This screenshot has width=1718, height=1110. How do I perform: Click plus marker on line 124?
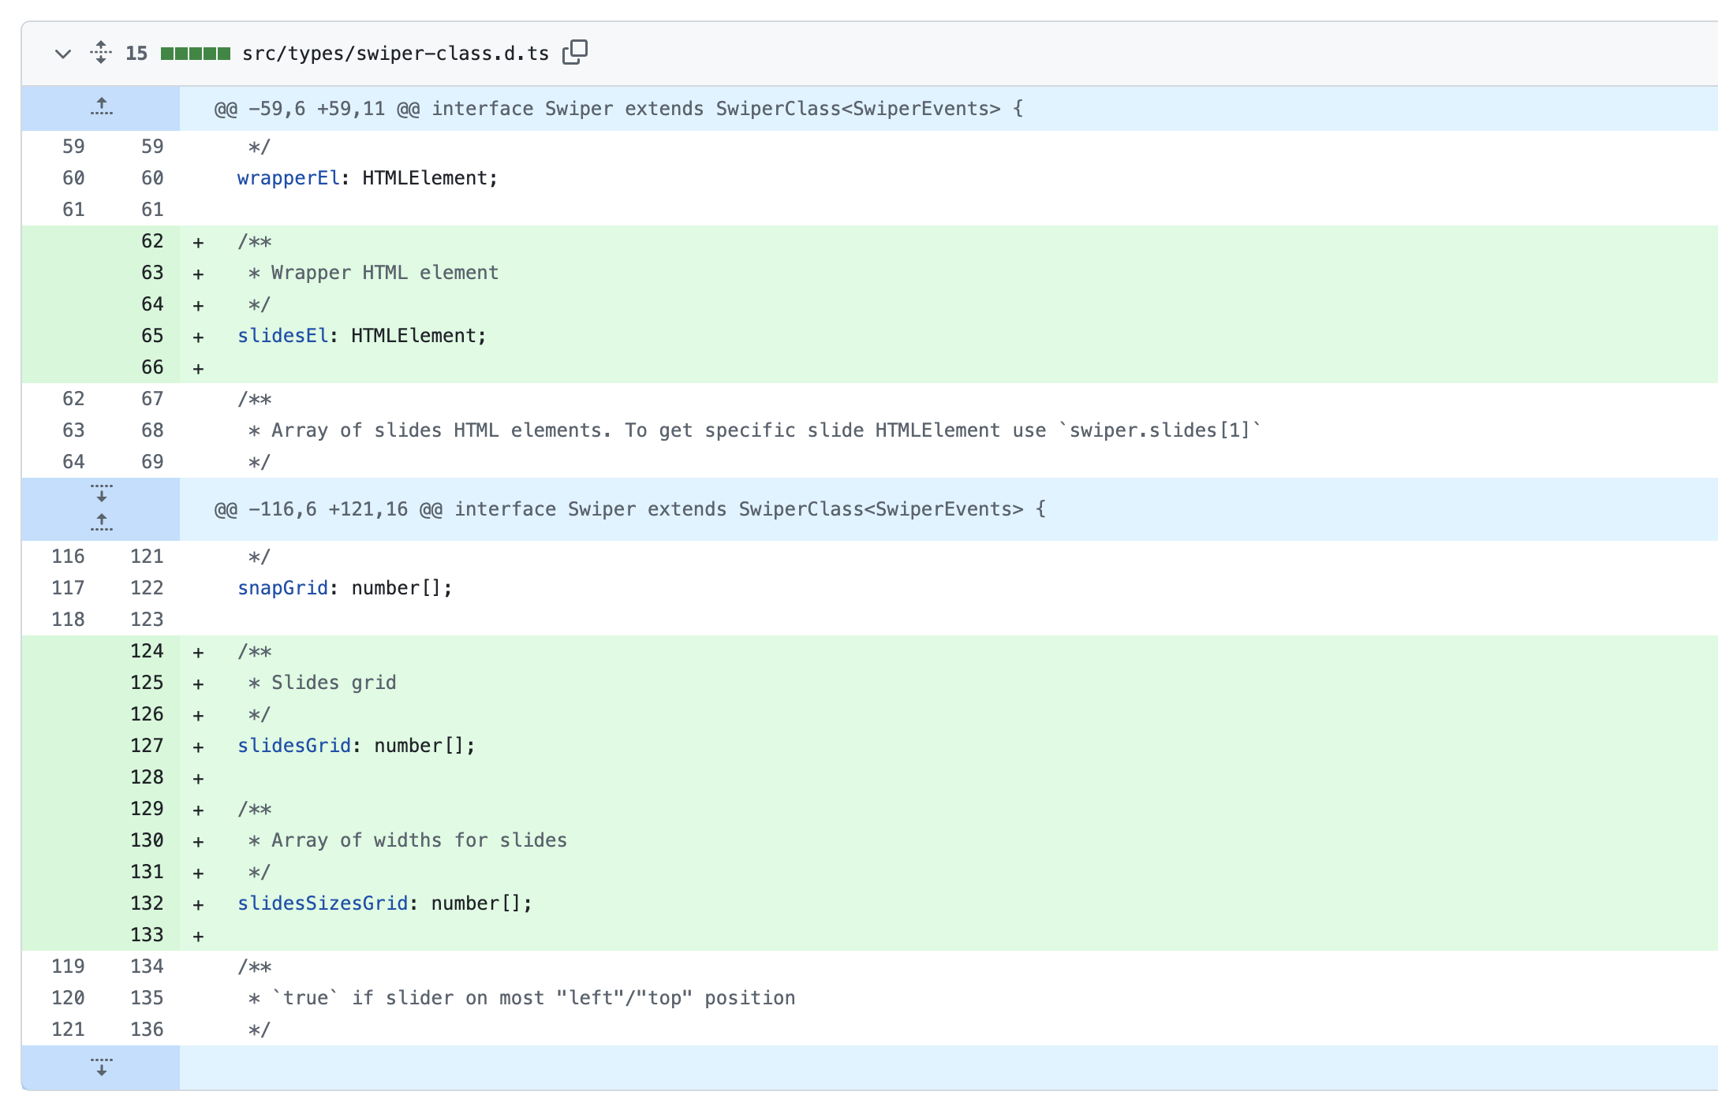click(x=198, y=652)
